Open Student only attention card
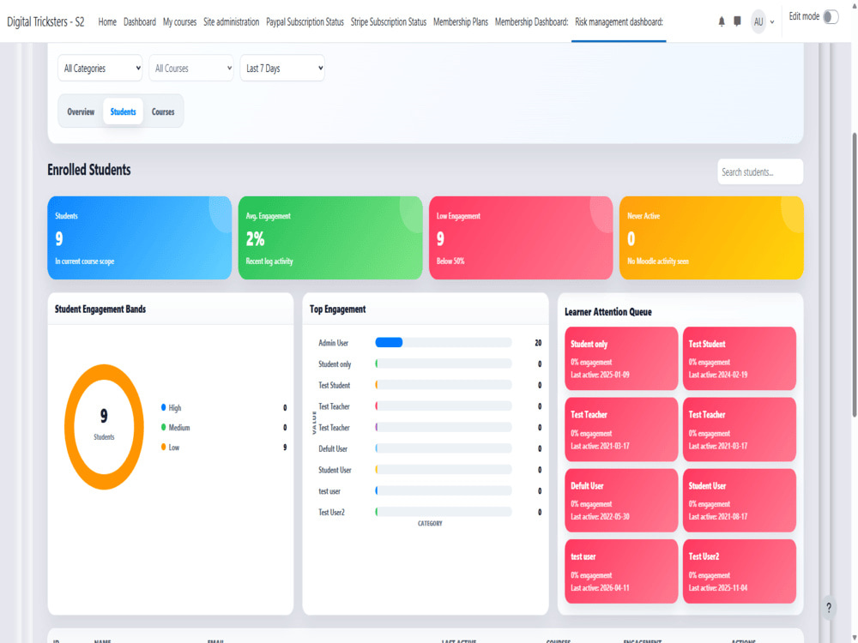The height and width of the screenshot is (643, 858). click(621, 358)
